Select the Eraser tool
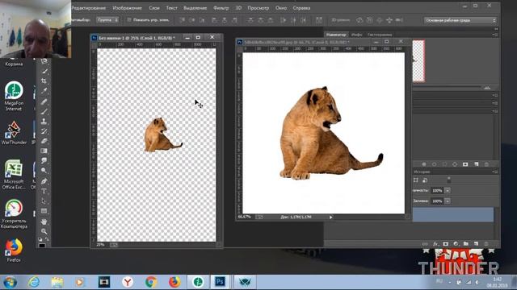The image size is (517, 290). point(44,141)
